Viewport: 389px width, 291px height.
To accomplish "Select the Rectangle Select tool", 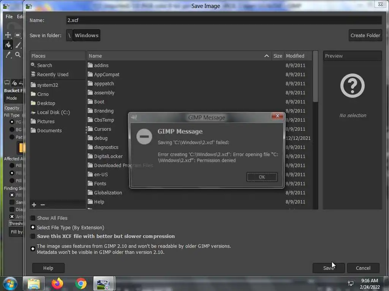I will coord(17,35).
